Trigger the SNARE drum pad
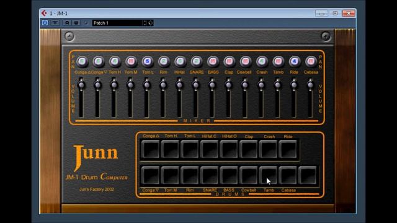Viewport: 397px width, 223px height. (210, 175)
